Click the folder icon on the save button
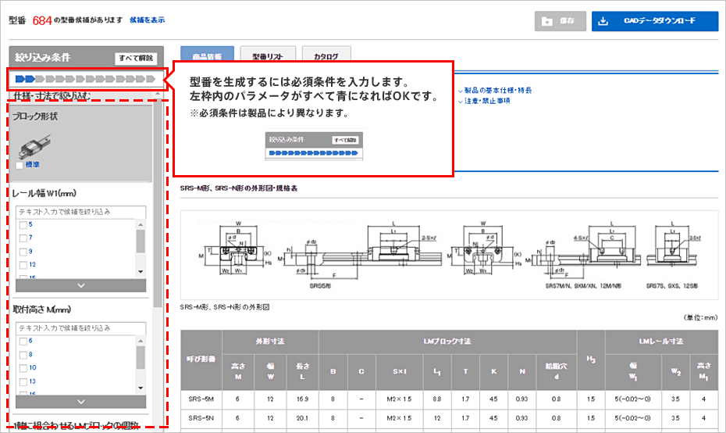The image size is (726, 433). [547, 21]
